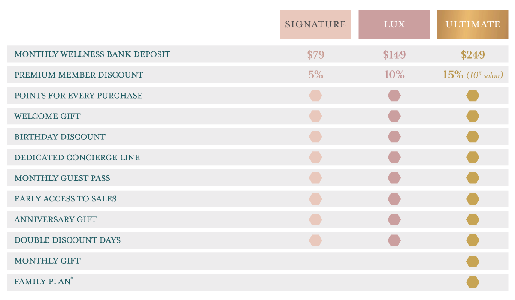Click Lux hexagon for Points for Every Purchase
Image resolution: width=515 pixels, height=300 pixels.
click(394, 96)
